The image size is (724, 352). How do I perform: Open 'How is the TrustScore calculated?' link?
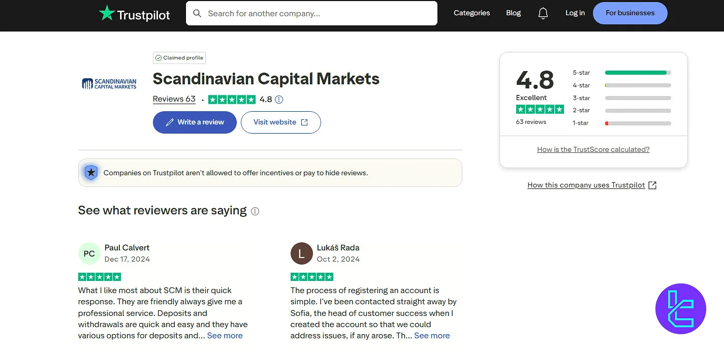593,149
